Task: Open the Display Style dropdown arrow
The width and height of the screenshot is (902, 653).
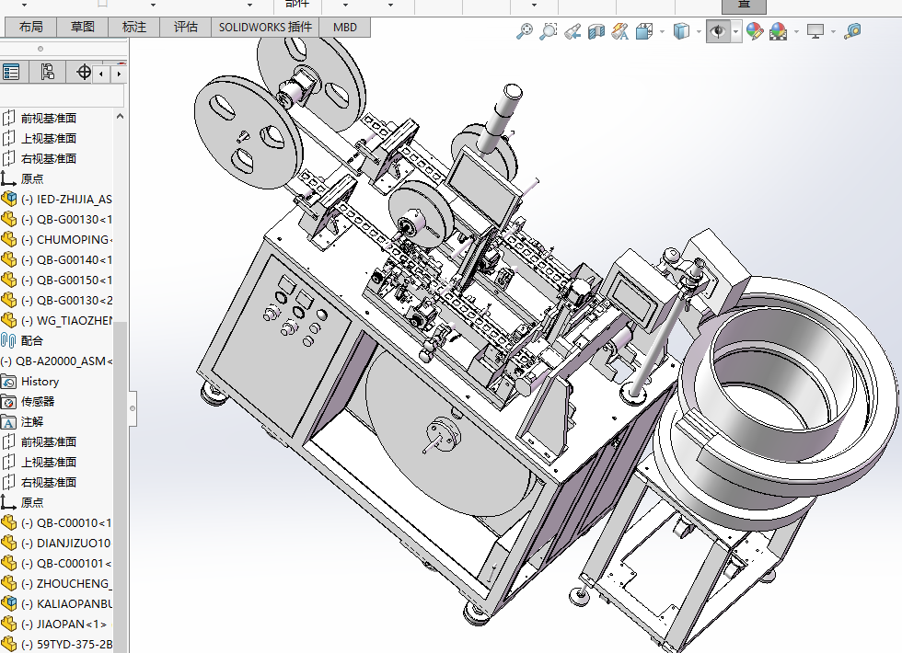Action: (x=698, y=31)
